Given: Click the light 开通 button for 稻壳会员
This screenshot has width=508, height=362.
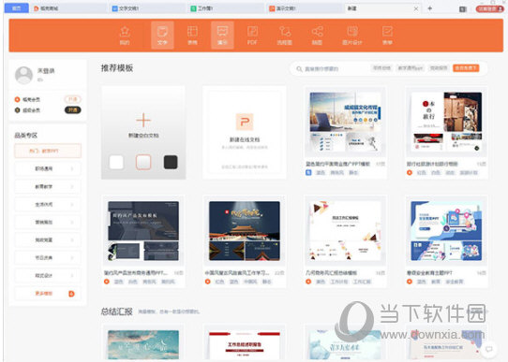Looking at the screenshot, I should coord(72,99).
